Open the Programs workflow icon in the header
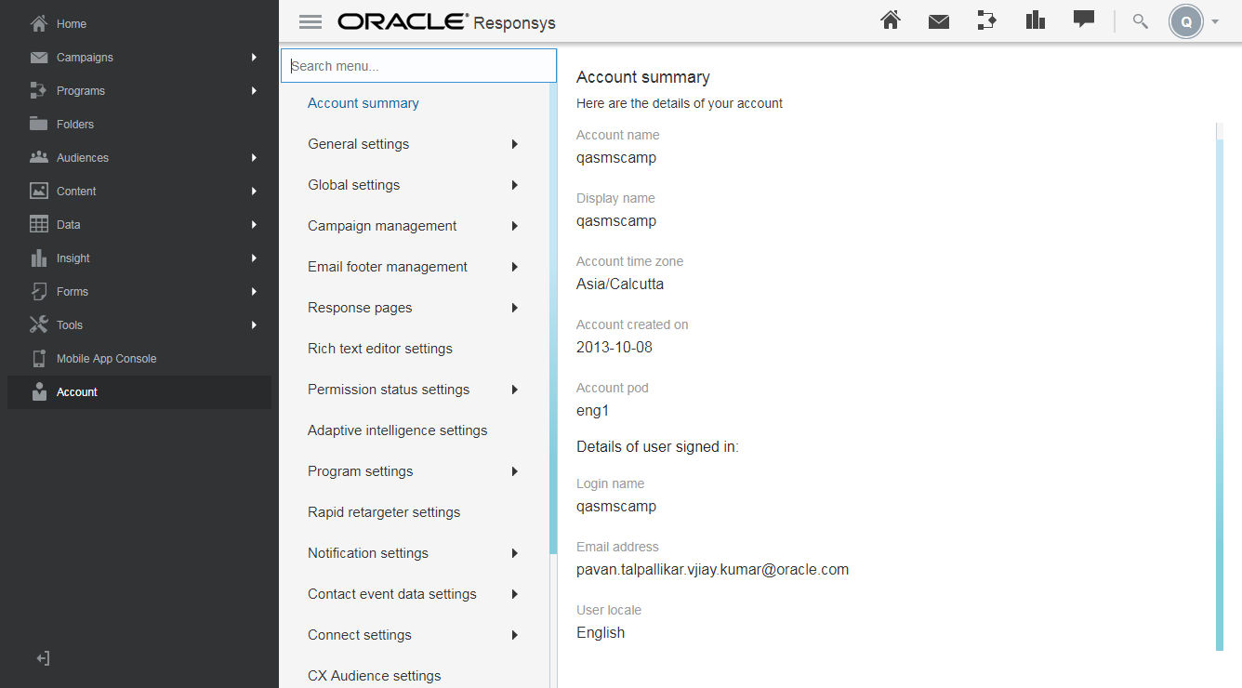The width and height of the screenshot is (1242, 688). [986, 20]
